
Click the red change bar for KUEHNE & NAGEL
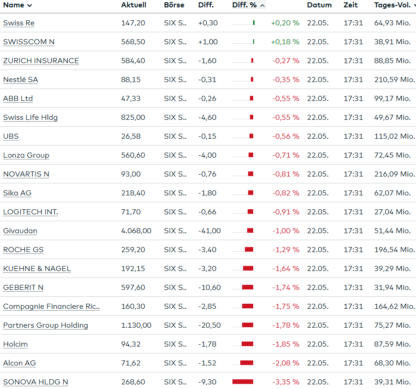coord(248,269)
